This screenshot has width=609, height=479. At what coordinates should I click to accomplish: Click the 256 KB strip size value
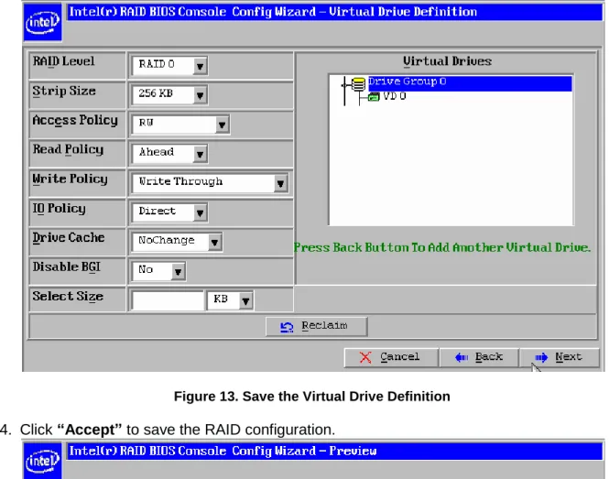tap(163, 94)
